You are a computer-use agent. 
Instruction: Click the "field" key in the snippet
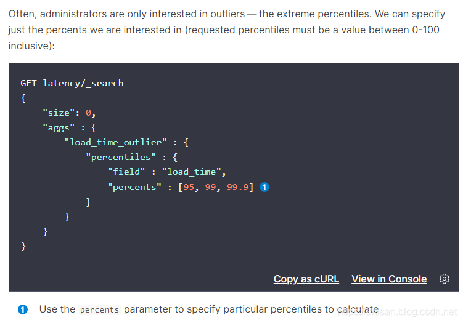[126, 172]
